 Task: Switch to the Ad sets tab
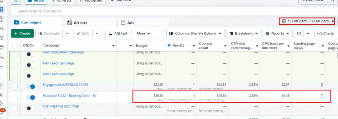point(91,23)
